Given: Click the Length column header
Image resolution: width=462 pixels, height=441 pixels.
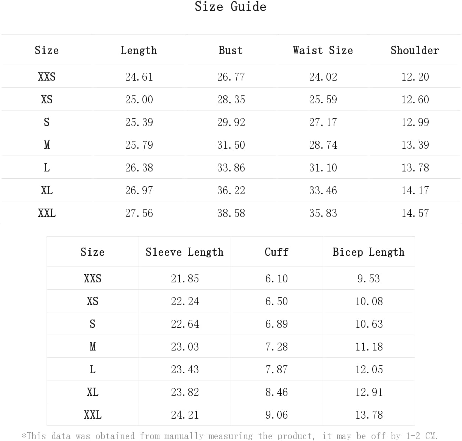Looking at the screenshot, I should pyautogui.click(x=139, y=50).
